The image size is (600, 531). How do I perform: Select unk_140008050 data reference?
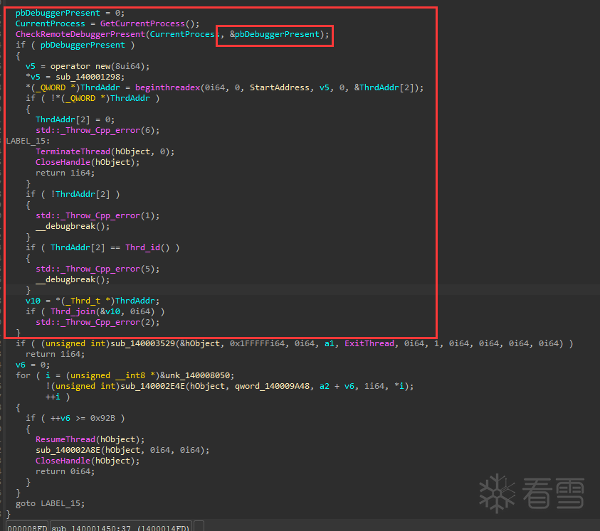point(197,376)
